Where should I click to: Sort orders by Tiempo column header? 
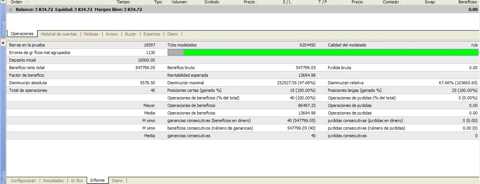[x=123, y=2]
